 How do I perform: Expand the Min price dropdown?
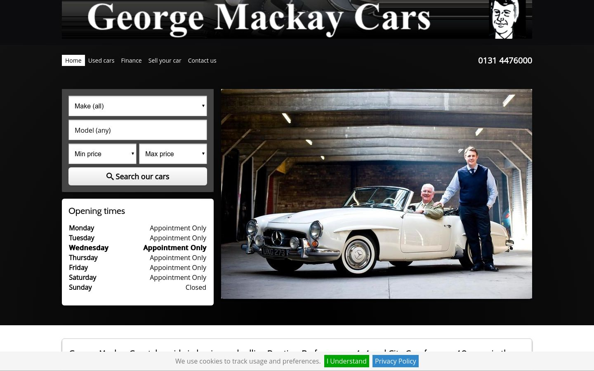click(x=102, y=154)
